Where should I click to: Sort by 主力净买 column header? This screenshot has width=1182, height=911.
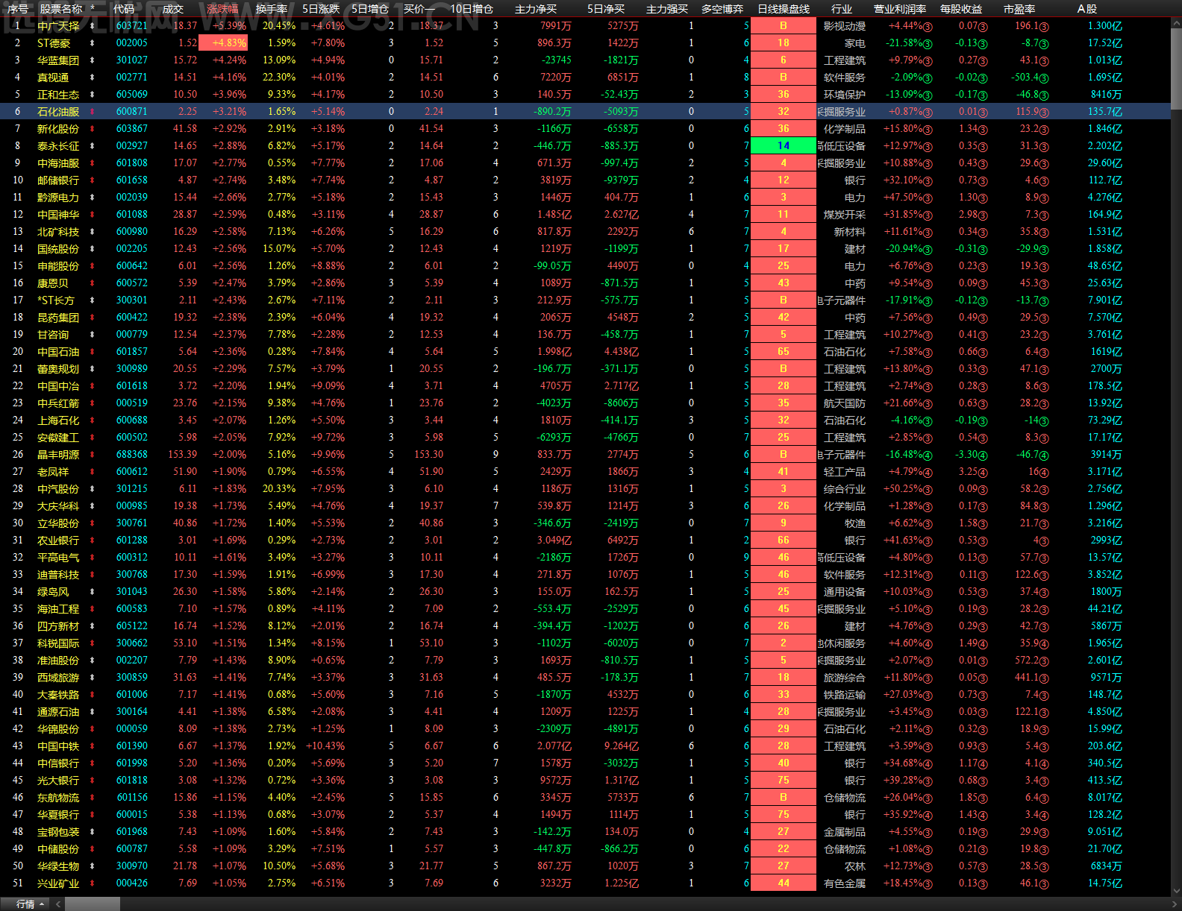[536, 9]
